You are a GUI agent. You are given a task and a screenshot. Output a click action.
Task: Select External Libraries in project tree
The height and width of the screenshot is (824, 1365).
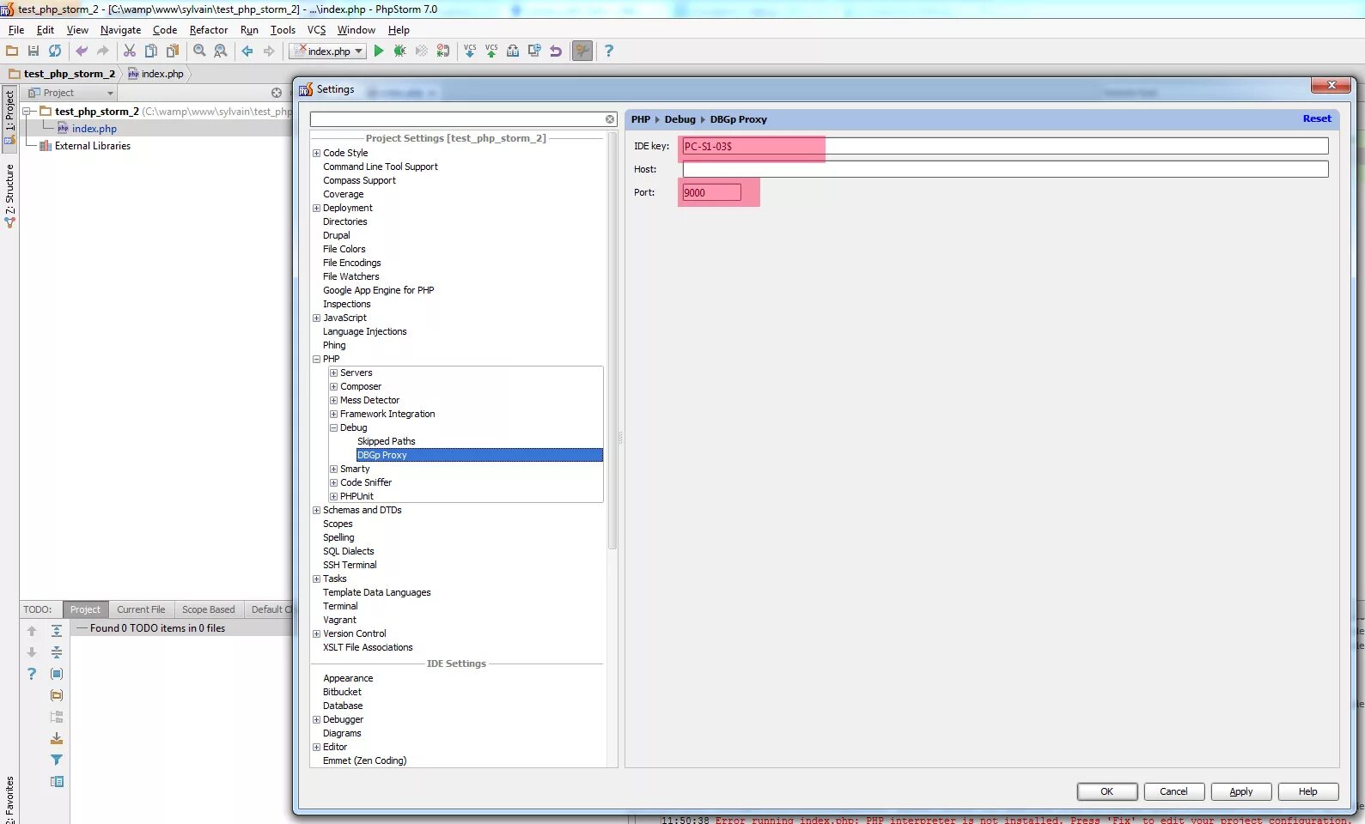tap(92, 146)
